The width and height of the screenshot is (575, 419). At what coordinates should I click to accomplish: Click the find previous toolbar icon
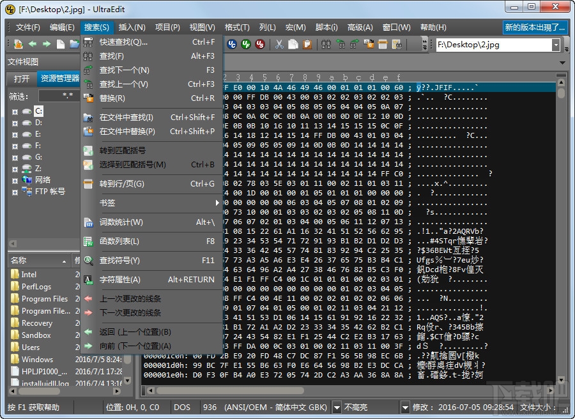coord(341,44)
